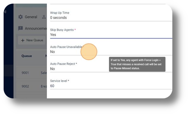Expand the Skip Busy Agents dropdown showing Yes
This screenshot has width=188, height=114.
(x=111, y=33)
